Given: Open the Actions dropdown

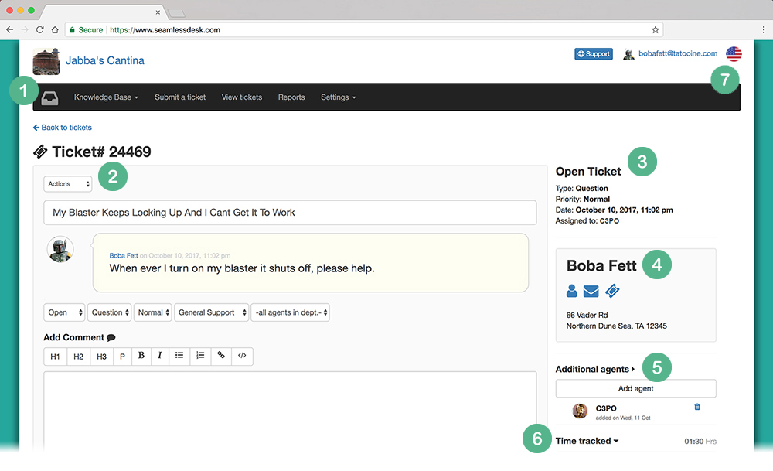Looking at the screenshot, I should 68,184.
